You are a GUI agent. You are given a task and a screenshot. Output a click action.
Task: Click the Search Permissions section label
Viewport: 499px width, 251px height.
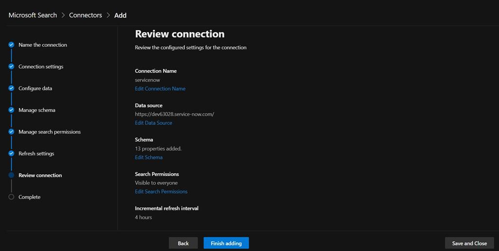(157, 174)
